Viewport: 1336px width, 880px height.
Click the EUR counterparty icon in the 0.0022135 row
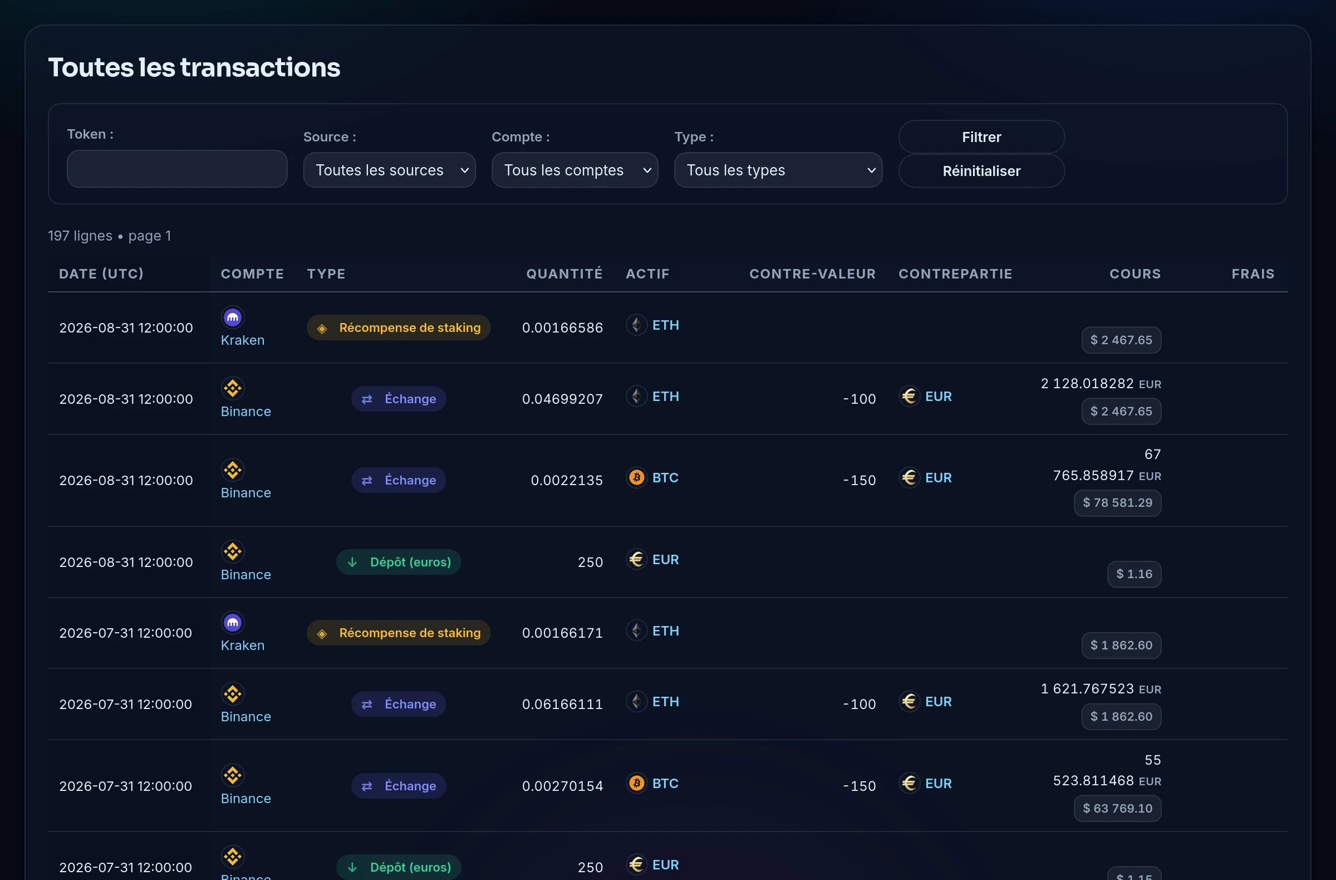[x=909, y=477]
